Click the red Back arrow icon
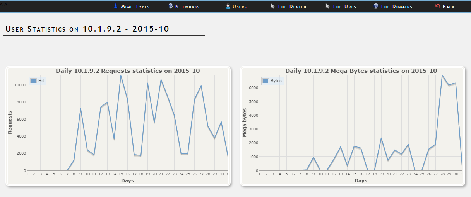 click(x=438, y=6)
